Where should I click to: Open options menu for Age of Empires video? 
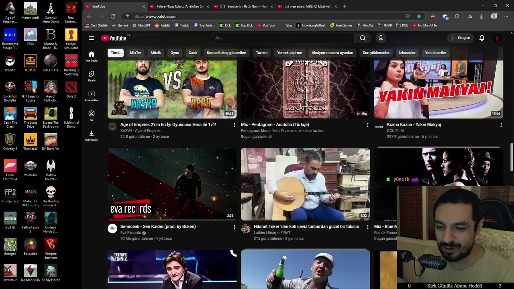(235, 125)
